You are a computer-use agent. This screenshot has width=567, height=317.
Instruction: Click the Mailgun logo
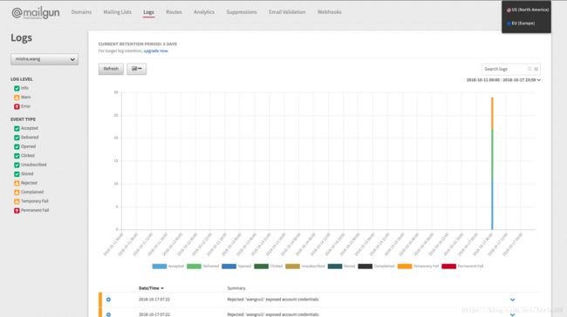[x=36, y=13]
